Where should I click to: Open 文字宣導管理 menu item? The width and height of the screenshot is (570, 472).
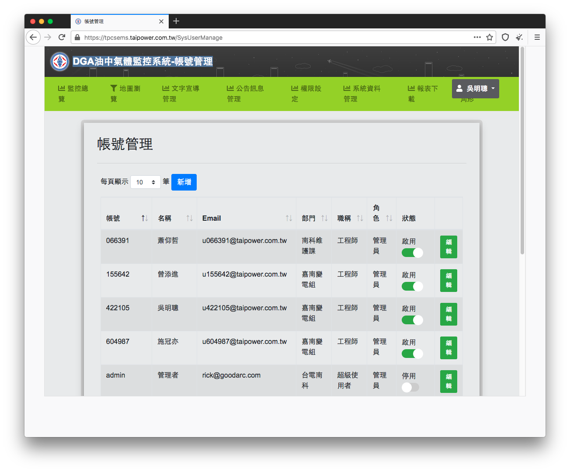click(181, 94)
